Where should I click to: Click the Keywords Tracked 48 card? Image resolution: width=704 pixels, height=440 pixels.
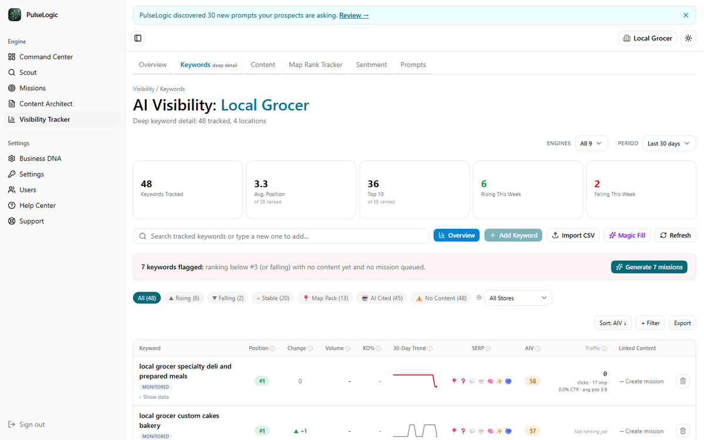(x=188, y=189)
